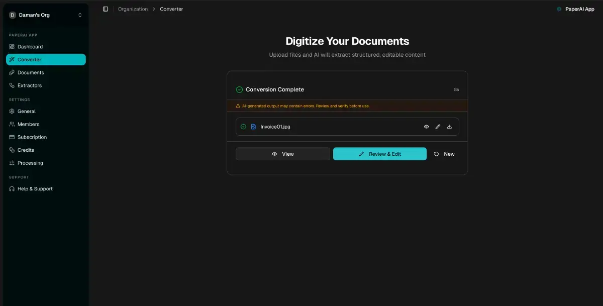Image resolution: width=603 pixels, height=306 pixels.
Task: Click the Review & Edit button
Action: point(380,154)
